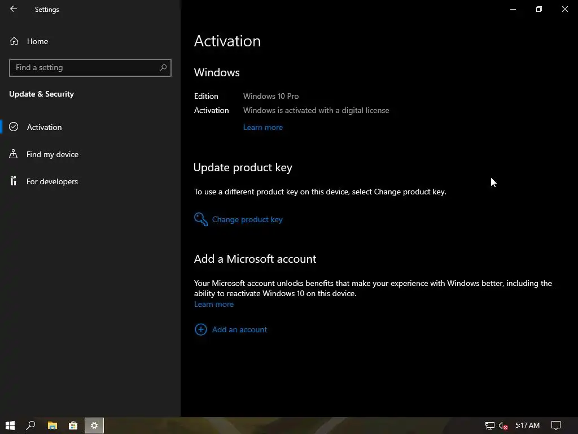Open taskbar search magnifier
The image size is (578, 434).
30,426
